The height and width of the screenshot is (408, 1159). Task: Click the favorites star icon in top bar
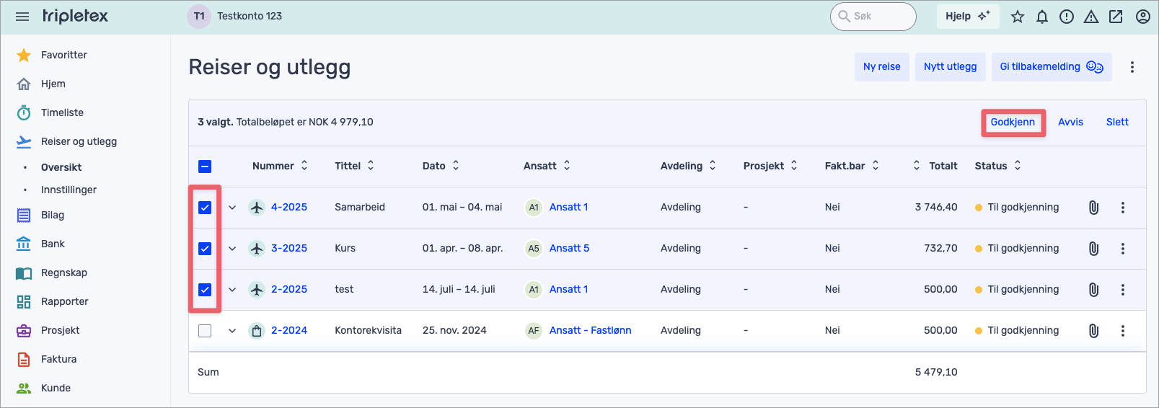coord(1018,17)
